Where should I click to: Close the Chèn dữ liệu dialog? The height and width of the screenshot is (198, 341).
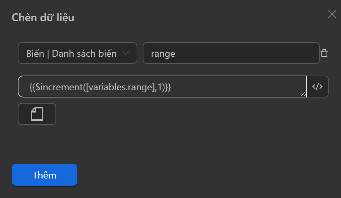(332, 14)
